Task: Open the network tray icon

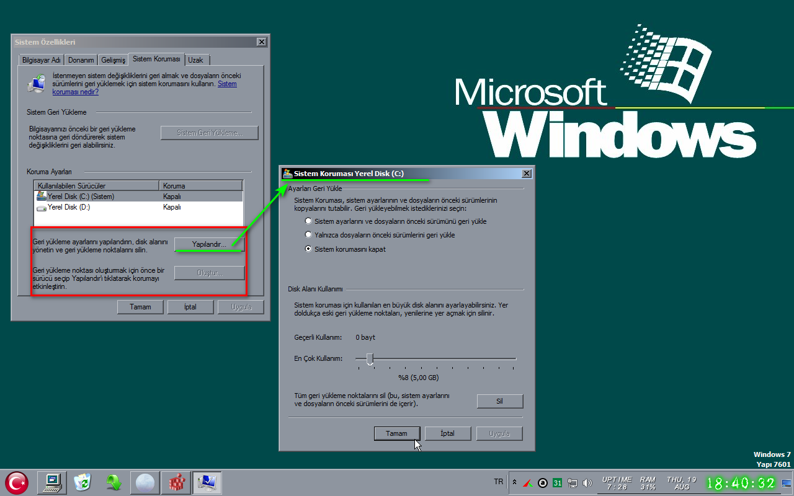Action: click(572, 482)
